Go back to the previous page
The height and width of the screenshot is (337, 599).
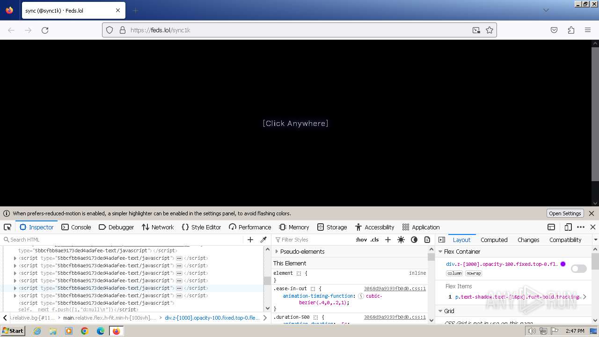click(11, 30)
